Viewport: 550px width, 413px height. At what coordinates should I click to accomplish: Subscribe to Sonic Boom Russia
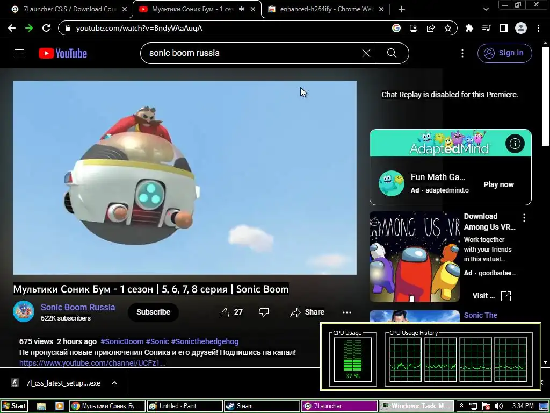click(x=153, y=312)
